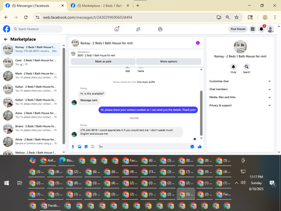Choose a sticker in message composer
This screenshot has width=281, height=211.
tap(86, 147)
